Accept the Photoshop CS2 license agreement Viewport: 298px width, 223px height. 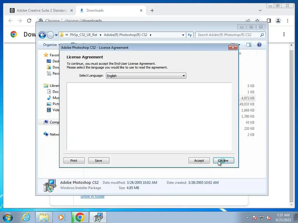pos(199,160)
